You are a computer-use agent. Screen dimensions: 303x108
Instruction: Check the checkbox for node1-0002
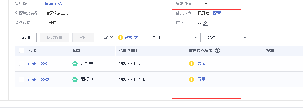pos(22,79)
